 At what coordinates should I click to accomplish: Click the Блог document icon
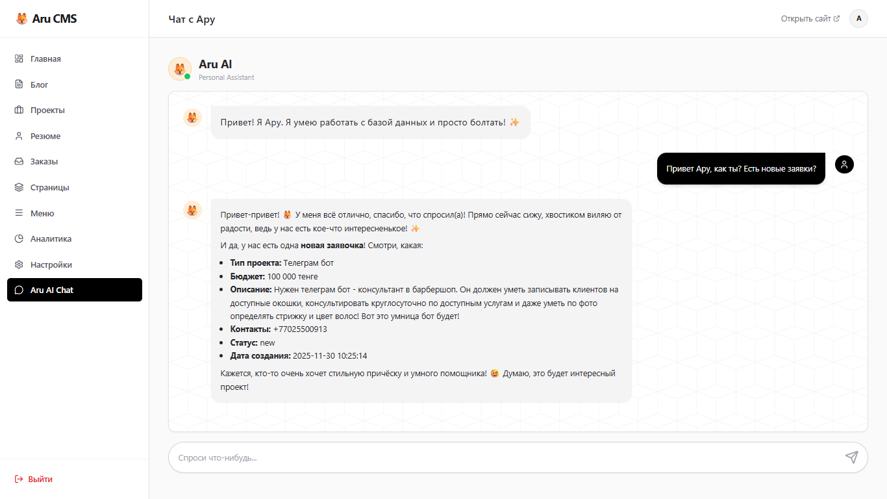tap(19, 84)
